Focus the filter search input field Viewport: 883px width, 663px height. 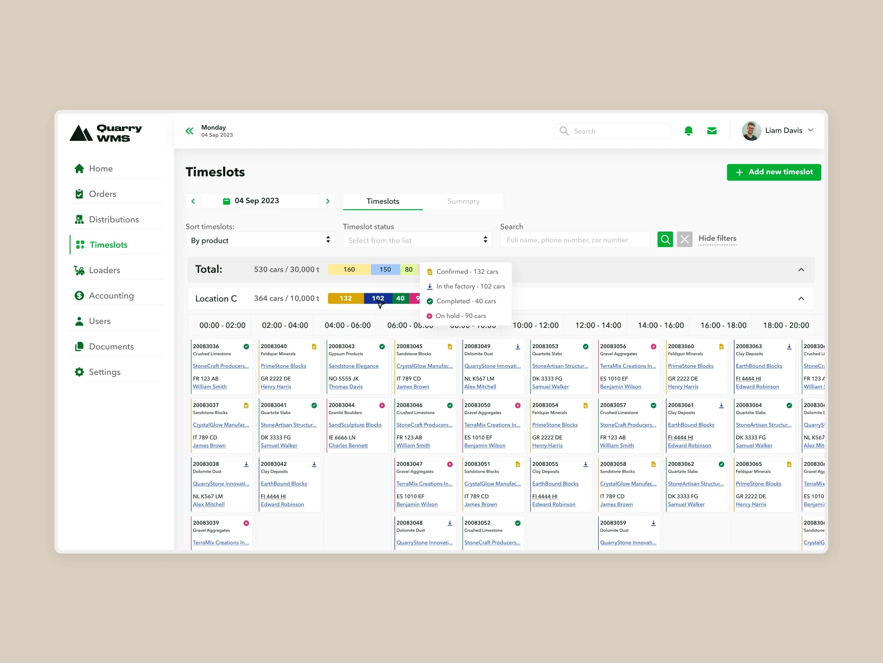[x=575, y=240]
